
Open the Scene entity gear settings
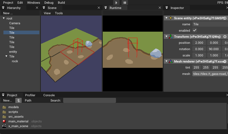coord(225,18)
